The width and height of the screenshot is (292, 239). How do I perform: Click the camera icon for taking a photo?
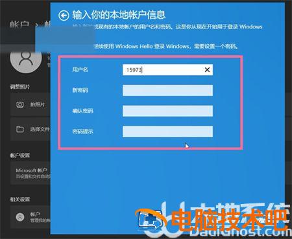pyautogui.click(x=20, y=105)
